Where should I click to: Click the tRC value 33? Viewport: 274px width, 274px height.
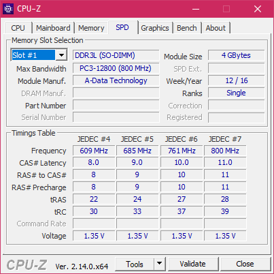[x=137, y=211]
